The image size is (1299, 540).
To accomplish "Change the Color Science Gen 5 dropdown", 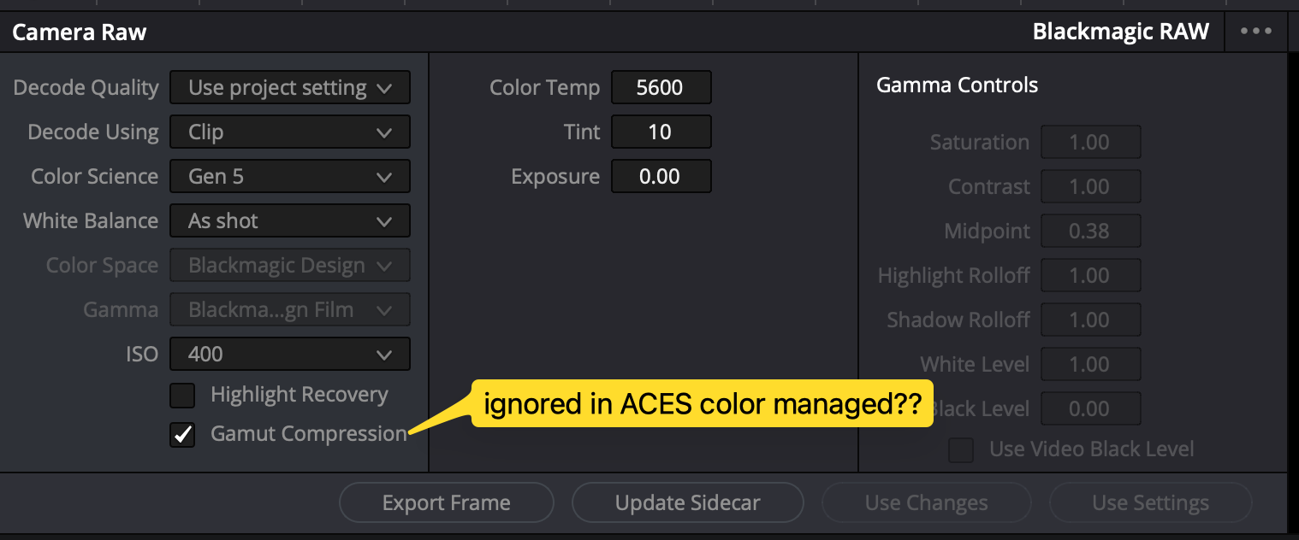I will click(x=289, y=177).
